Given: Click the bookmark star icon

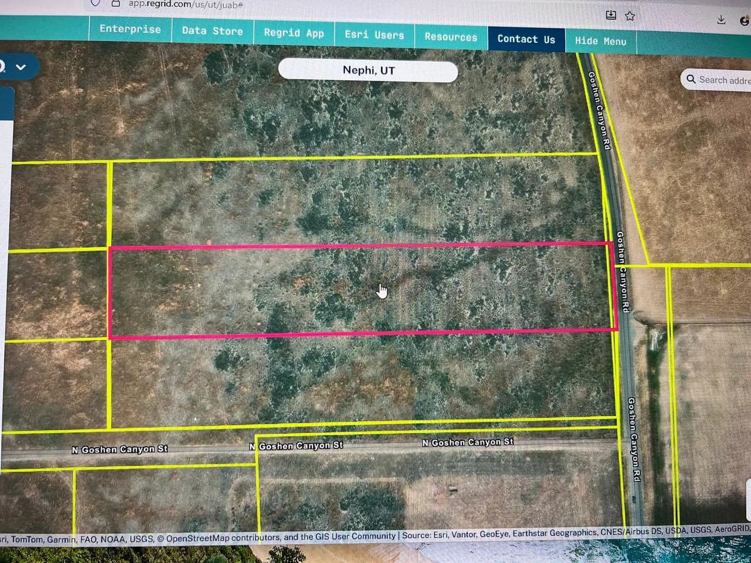Looking at the screenshot, I should point(630,16).
